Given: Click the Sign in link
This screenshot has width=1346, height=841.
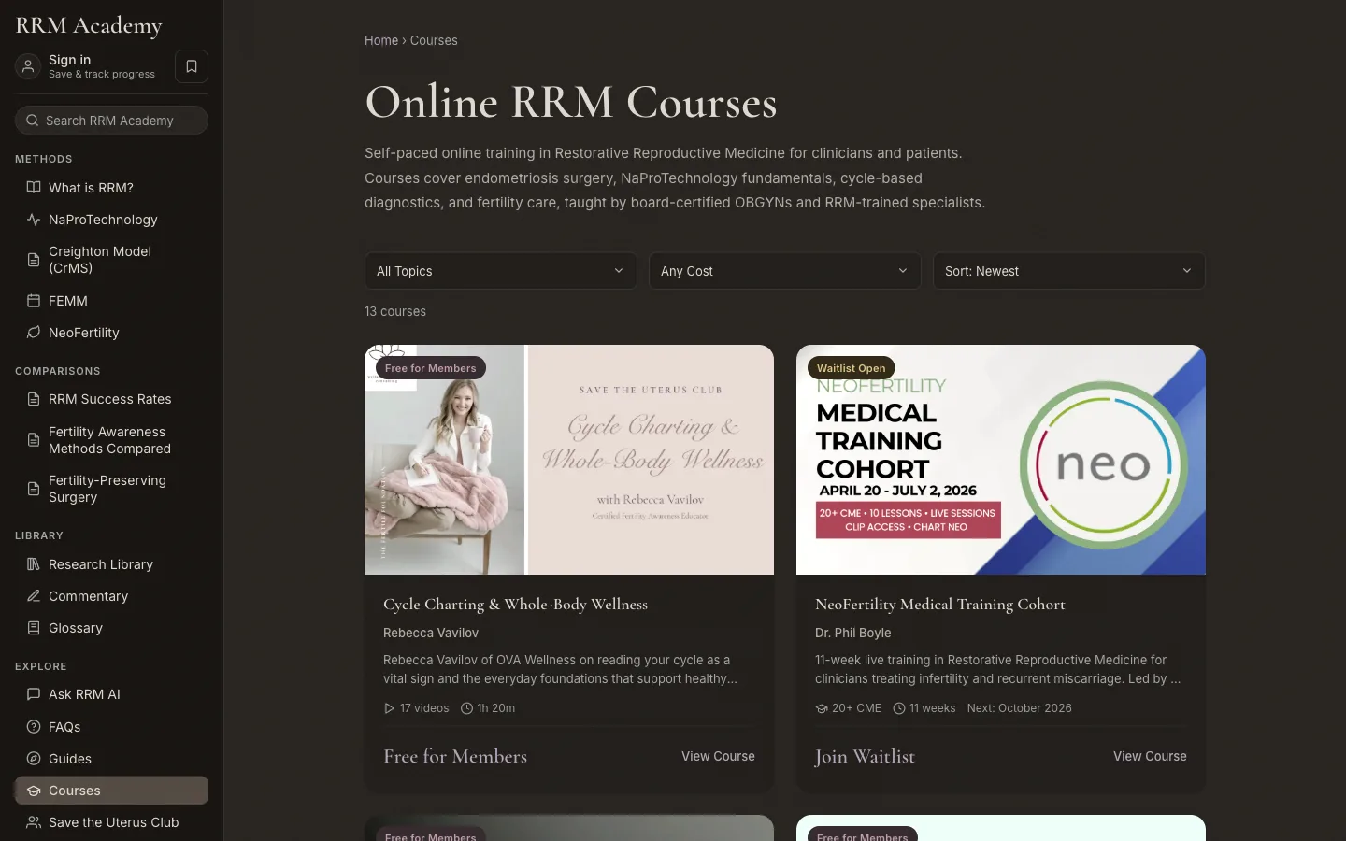Looking at the screenshot, I should tap(70, 60).
